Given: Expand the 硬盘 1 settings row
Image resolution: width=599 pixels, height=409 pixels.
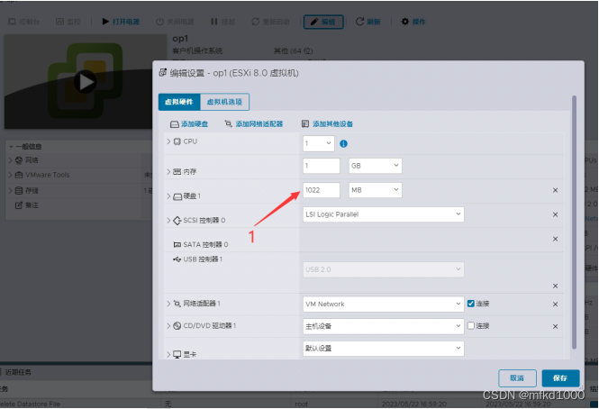Looking at the screenshot, I should pyautogui.click(x=168, y=196).
